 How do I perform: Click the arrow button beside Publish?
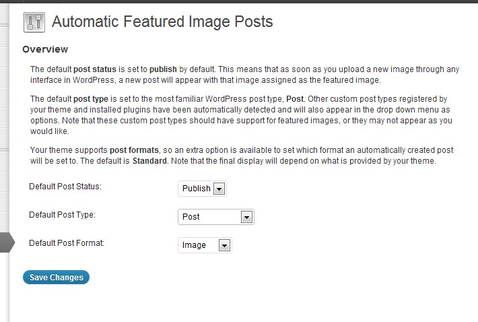pos(219,189)
